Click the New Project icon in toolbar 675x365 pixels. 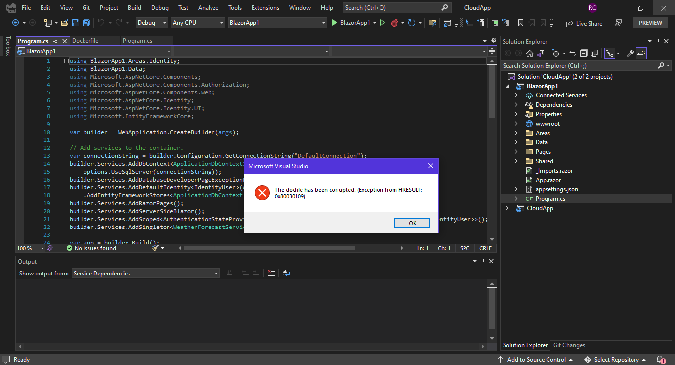click(48, 23)
